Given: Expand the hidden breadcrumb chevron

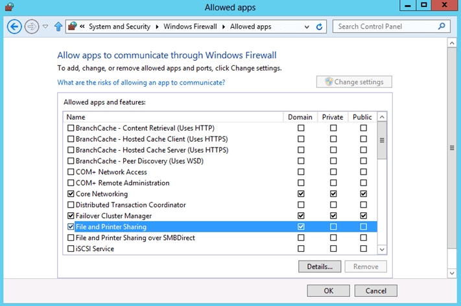Looking at the screenshot, I should coord(82,27).
